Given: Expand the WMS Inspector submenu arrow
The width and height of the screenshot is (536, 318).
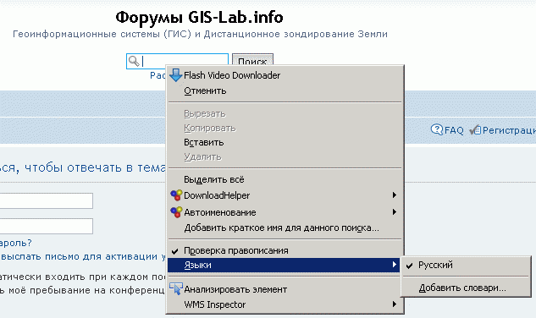Looking at the screenshot, I should [x=394, y=304].
